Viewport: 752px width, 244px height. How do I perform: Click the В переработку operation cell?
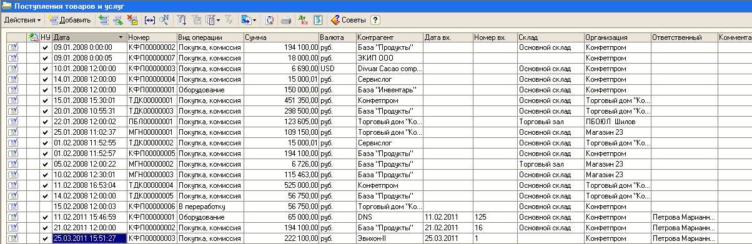(210, 207)
